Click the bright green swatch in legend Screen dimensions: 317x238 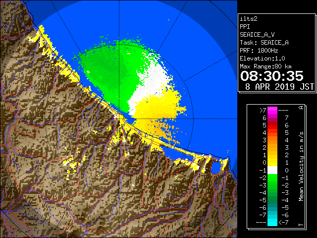272,178
